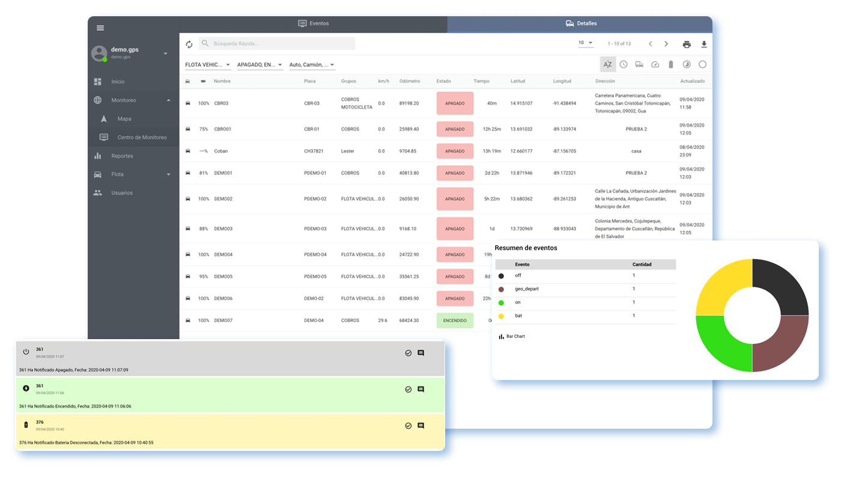Viewport: 841px width, 481px height.
Task: Mark the 361 Apagado event as checked
Action: click(408, 353)
